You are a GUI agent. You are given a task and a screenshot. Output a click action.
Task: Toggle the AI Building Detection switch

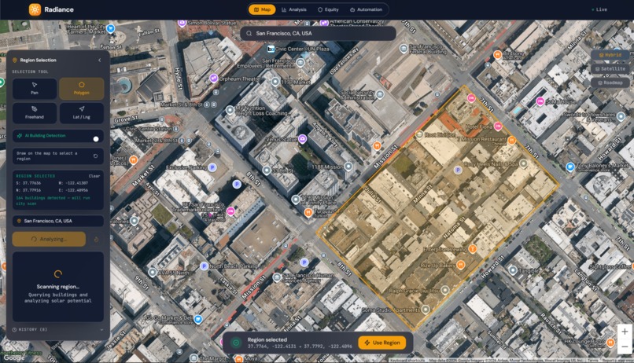pos(96,139)
